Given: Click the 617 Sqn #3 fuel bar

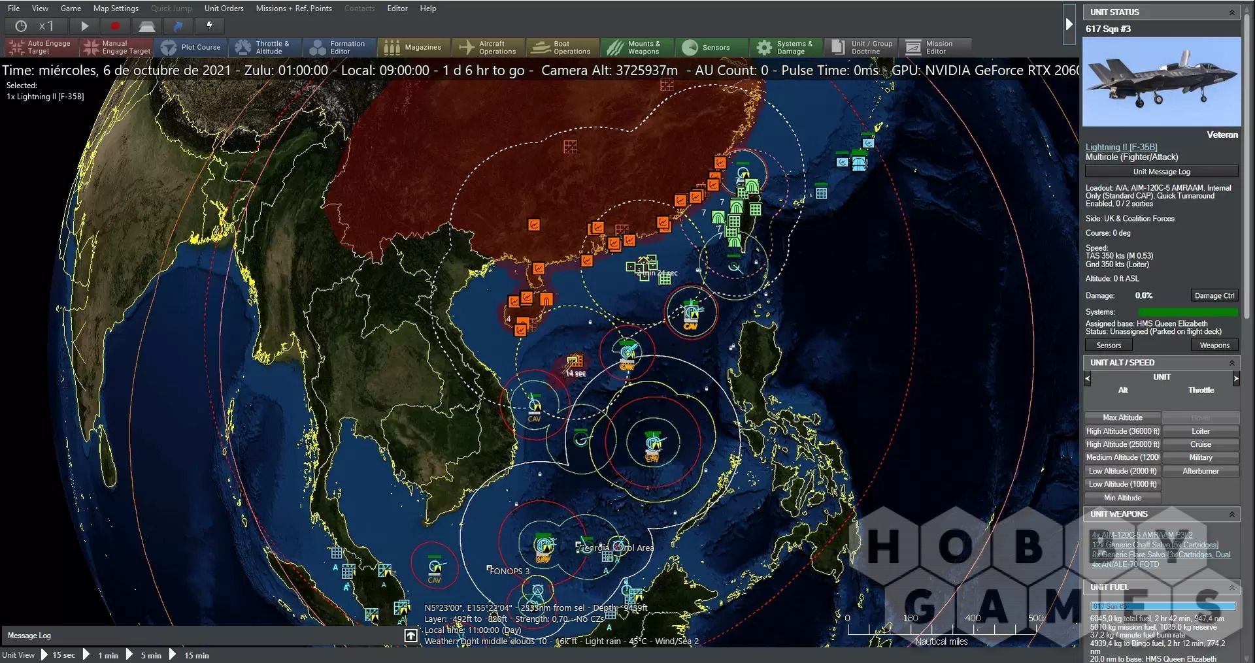Looking at the screenshot, I should (x=1163, y=606).
